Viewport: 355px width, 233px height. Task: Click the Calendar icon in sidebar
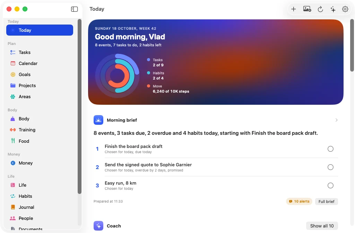point(13,64)
